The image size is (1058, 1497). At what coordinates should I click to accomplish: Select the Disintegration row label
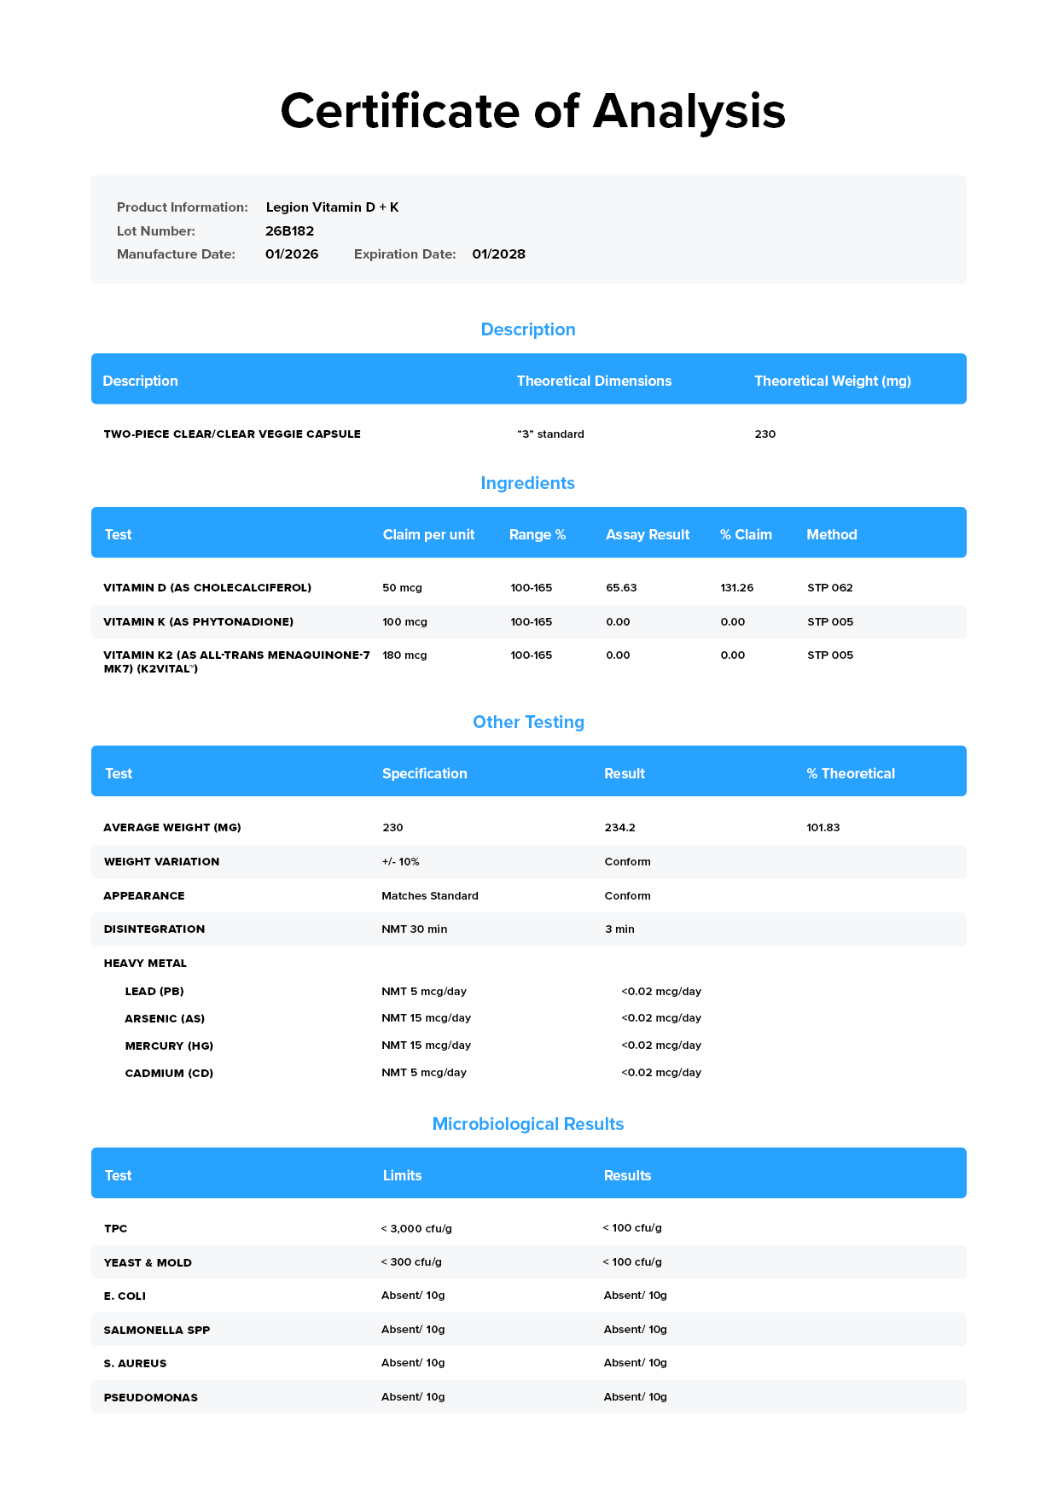[154, 929]
